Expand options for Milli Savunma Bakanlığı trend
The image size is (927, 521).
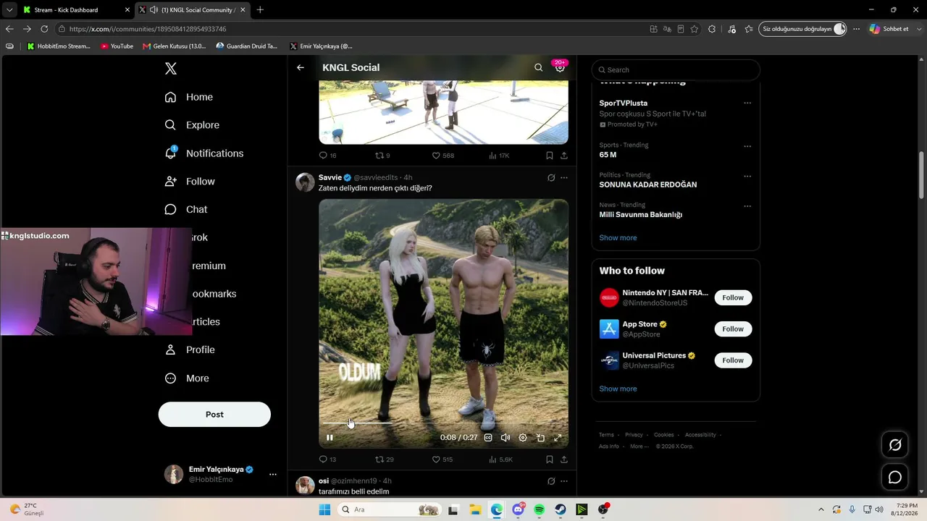point(747,206)
